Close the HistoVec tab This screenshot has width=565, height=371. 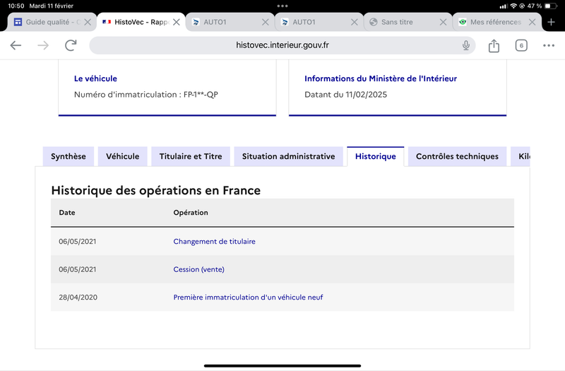pos(176,22)
